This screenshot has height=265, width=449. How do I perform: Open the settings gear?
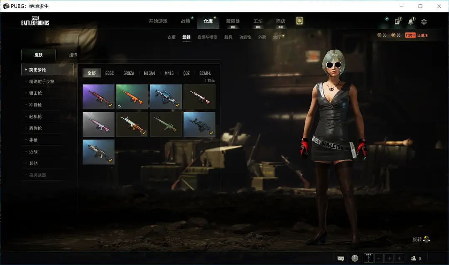coord(424,22)
